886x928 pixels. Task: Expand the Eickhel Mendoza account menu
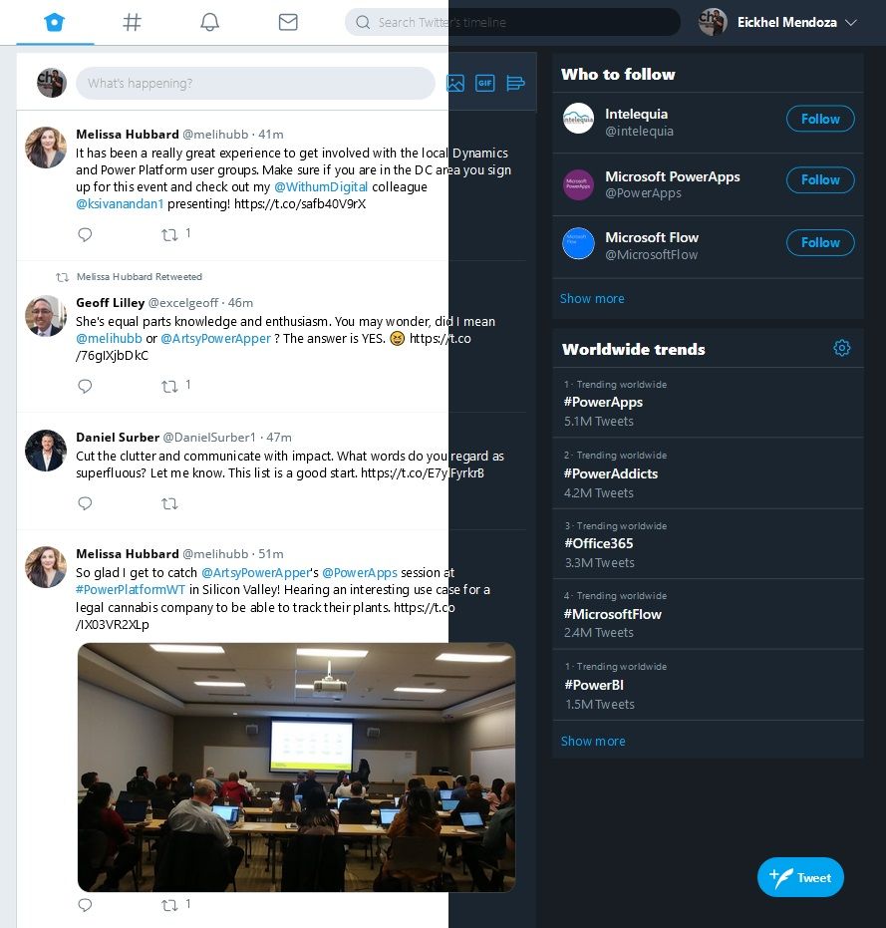click(851, 23)
